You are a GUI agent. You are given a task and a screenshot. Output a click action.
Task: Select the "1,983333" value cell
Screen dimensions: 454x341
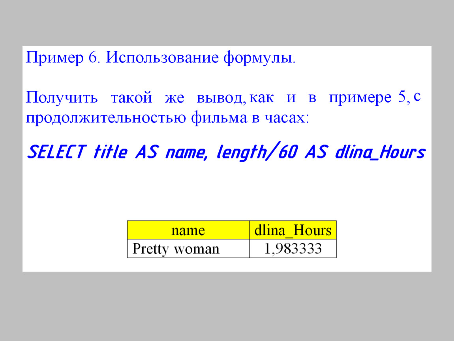point(293,249)
